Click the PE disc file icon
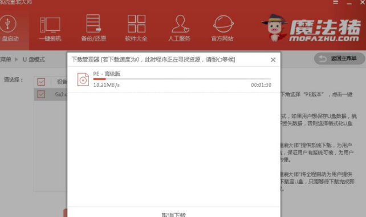This screenshot has width=366, height=217. point(83,79)
